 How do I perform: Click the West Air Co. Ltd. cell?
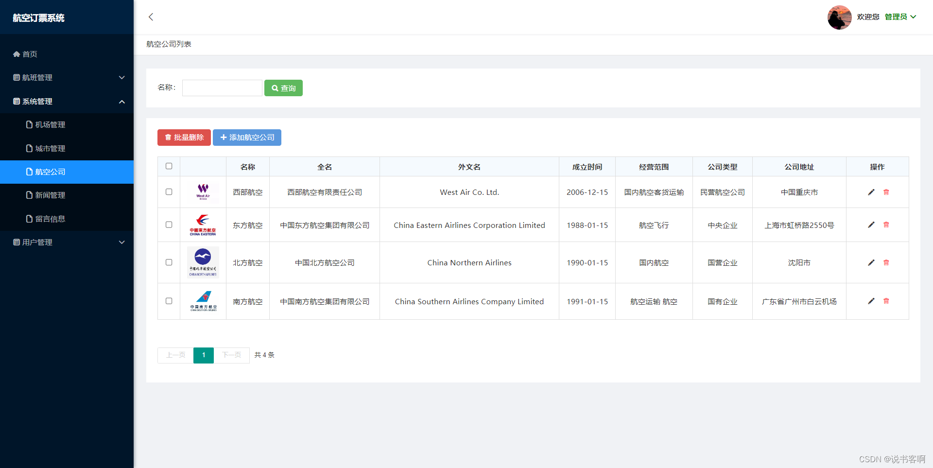[469, 192]
